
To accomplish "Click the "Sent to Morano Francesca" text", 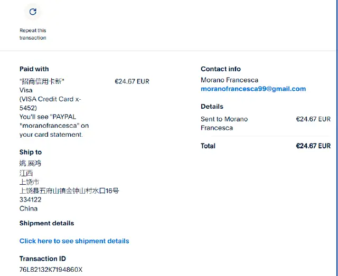I will pos(224,123).
